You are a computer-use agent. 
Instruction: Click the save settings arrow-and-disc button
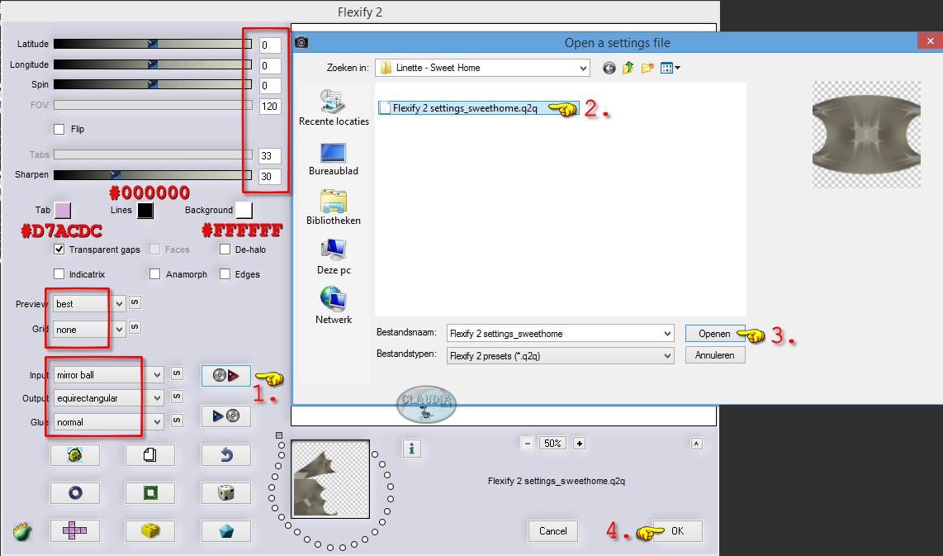click(x=225, y=416)
